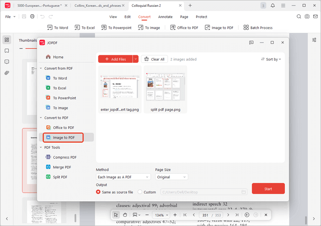The image size is (321, 226).
Task: Collapse the Convert to PDF section
Action: pos(41,118)
